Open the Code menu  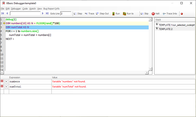pyautogui.click(x=25, y=8)
